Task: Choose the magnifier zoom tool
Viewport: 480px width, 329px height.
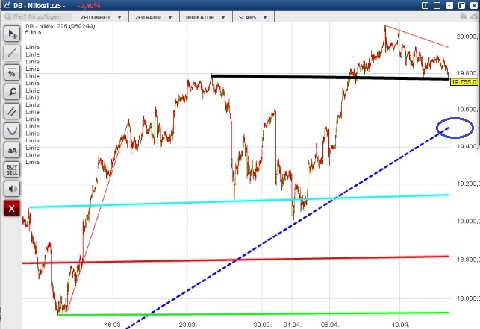Action: click(12, 92)
